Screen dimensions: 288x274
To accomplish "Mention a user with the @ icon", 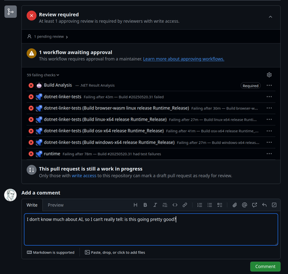I will tap(244, 205).
